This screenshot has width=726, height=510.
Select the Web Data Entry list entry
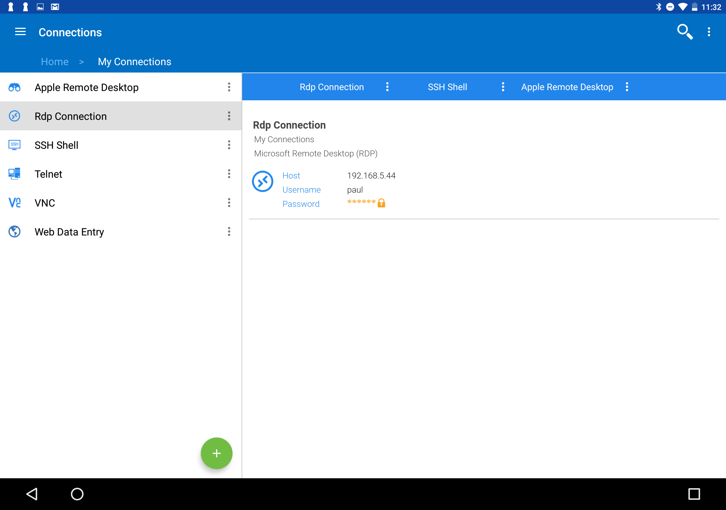tap(121, 231)
